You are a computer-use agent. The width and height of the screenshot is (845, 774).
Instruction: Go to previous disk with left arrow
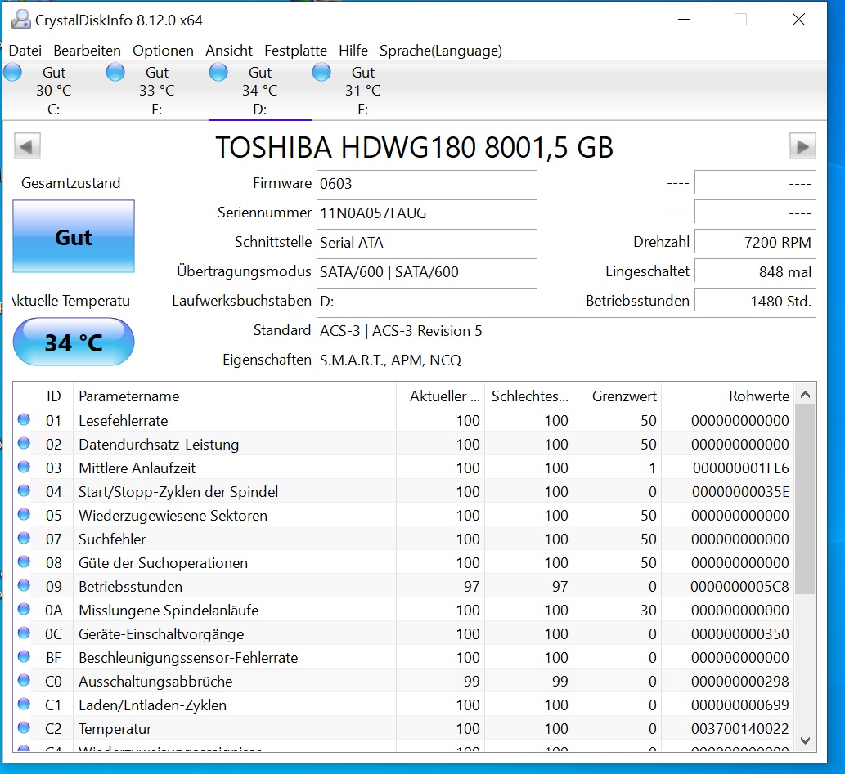pyautogui.click(x=27, y=146)
